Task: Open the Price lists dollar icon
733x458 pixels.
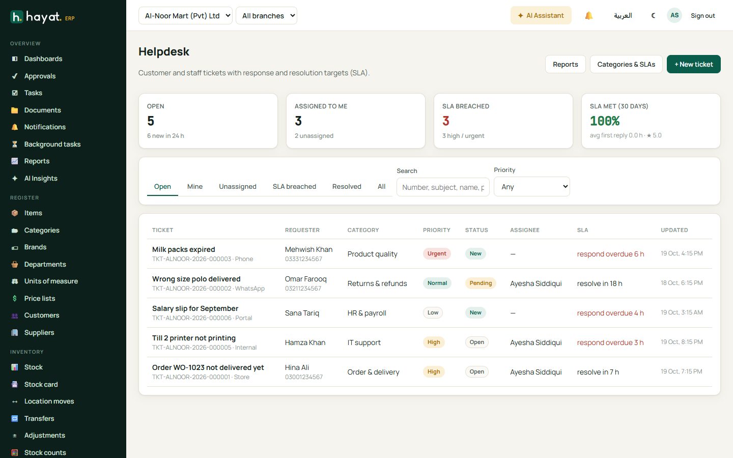Action: click(15, 299)
